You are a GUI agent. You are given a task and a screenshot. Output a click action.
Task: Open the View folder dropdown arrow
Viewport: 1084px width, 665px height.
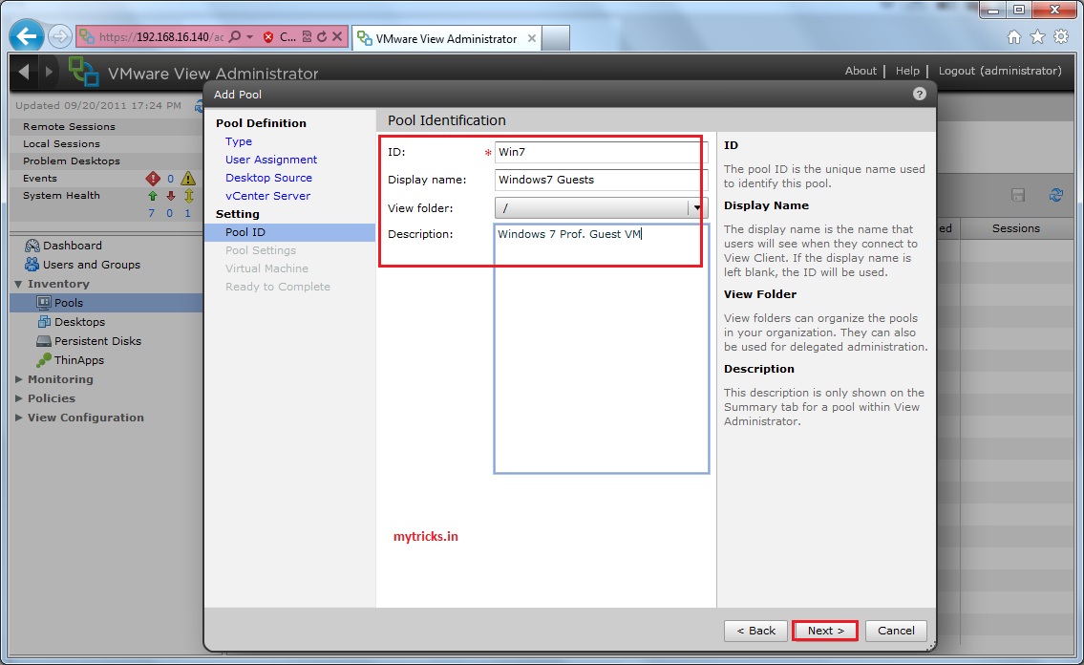(x=697, y=207)
